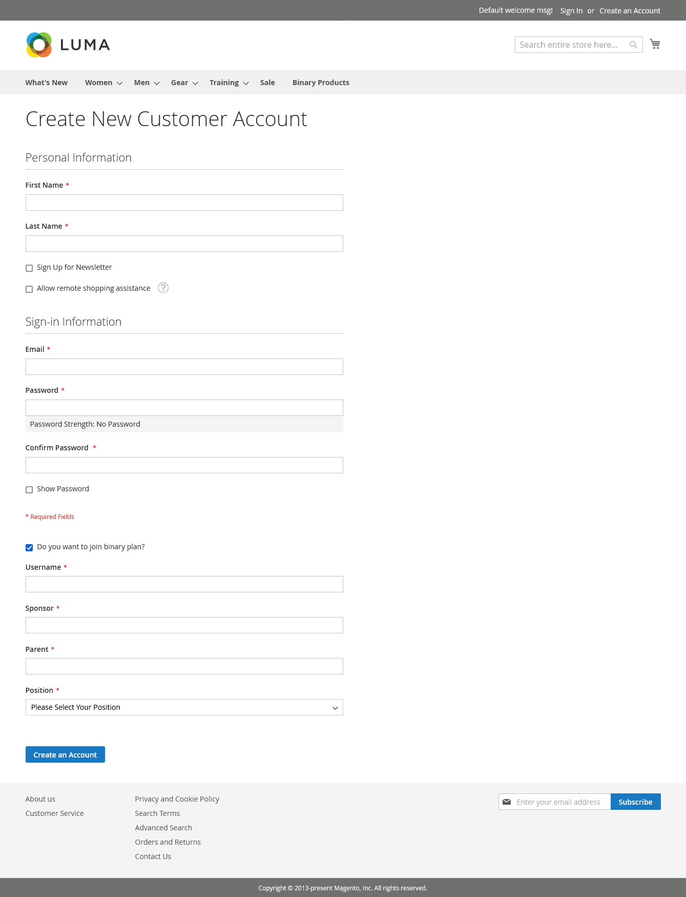The width and height of the screenshot is (686, 897).
Task: Click the Luma logo icon
Action: [39, 45]
